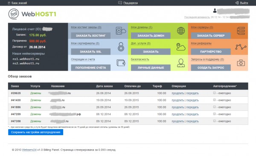Click передать for order #39635
The width and height of the screenshot is (256, 156).
(192, 93)
